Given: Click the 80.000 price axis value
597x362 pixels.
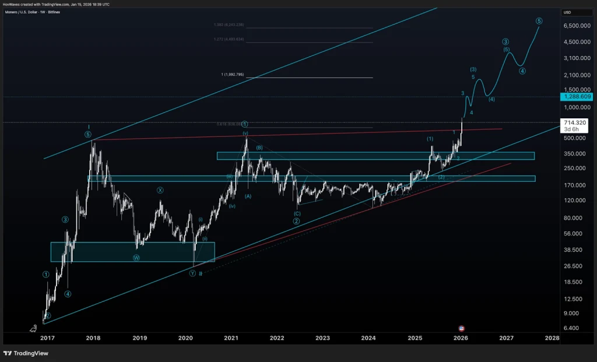Looking at the screenshot, I should [574, 218].
